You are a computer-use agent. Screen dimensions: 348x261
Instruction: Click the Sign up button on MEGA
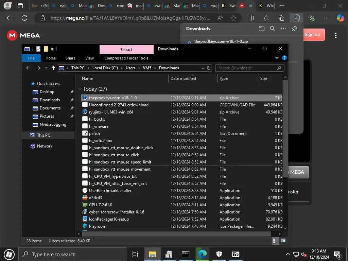click(x=312, y=35)
